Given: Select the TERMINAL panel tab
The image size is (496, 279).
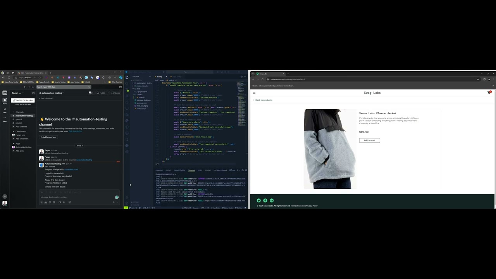Looking at the screenshot, I should 191,170.
